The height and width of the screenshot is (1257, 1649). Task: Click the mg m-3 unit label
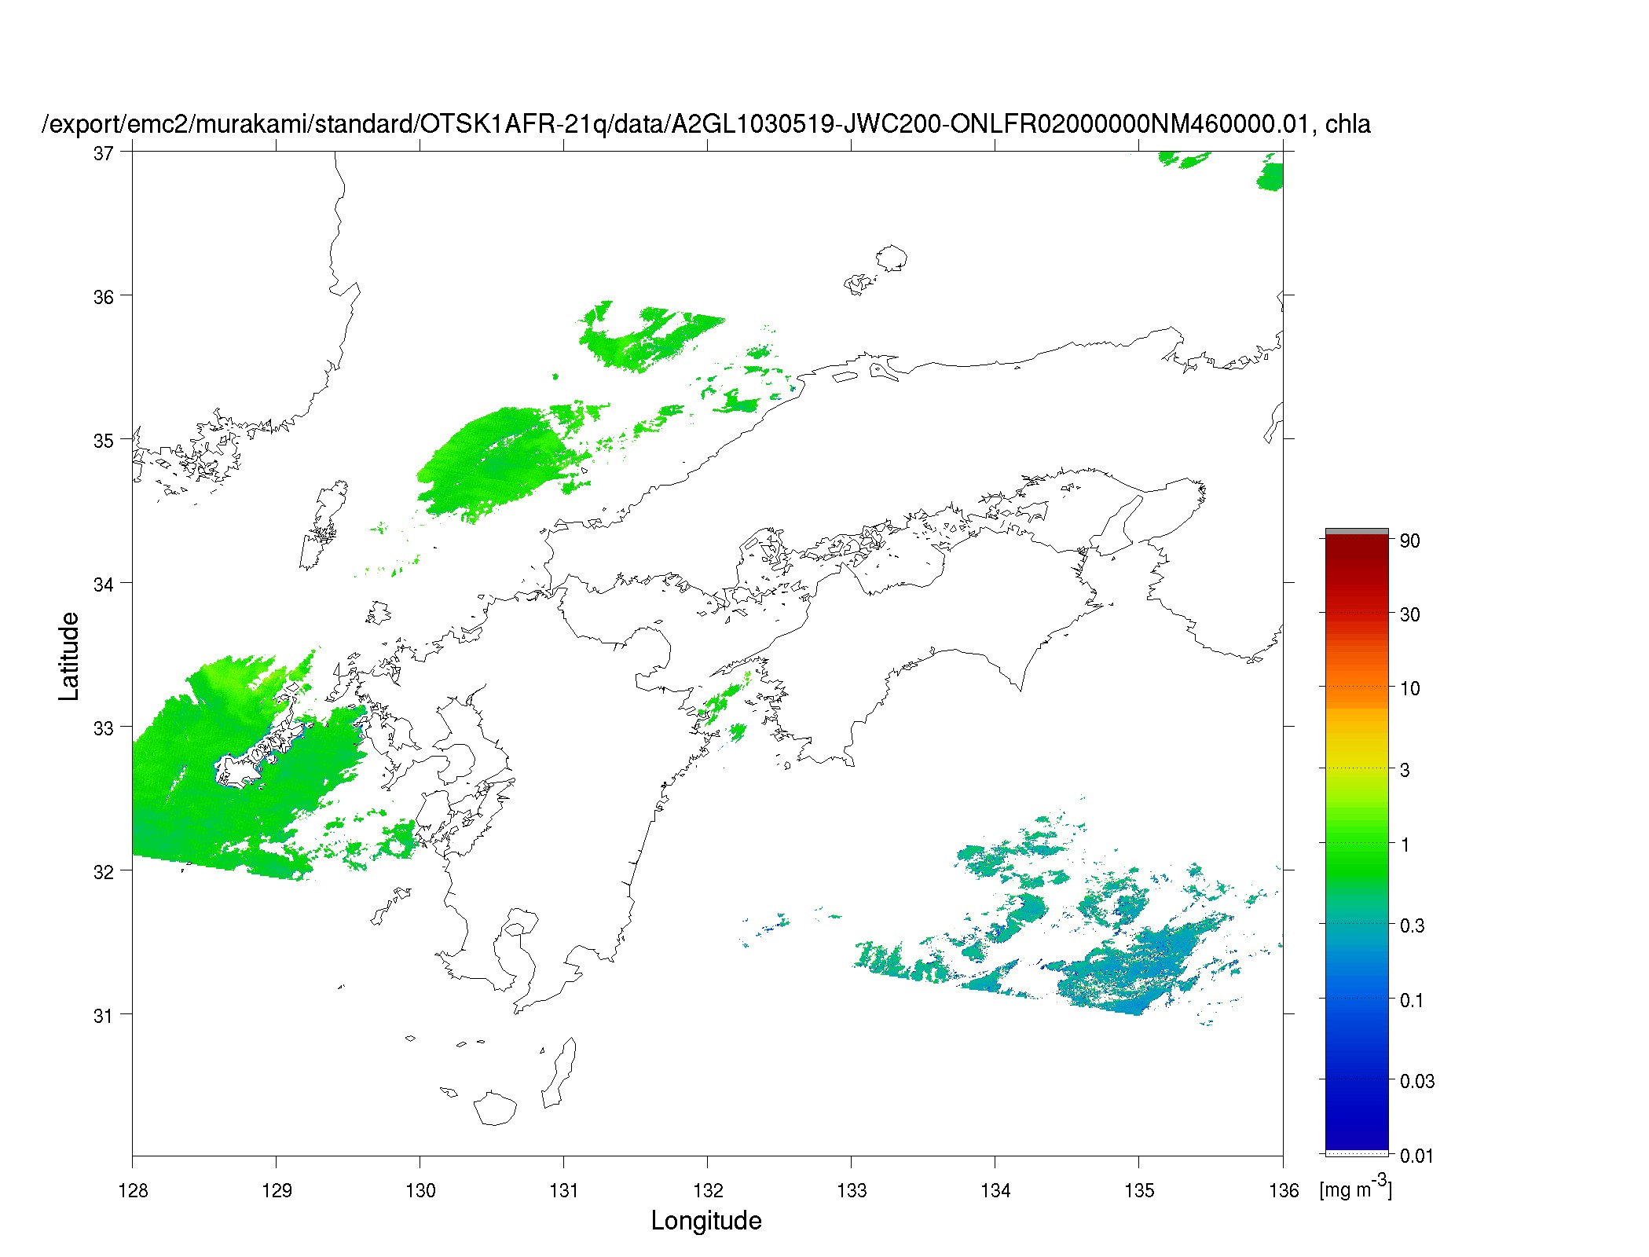point(1356,1187)
